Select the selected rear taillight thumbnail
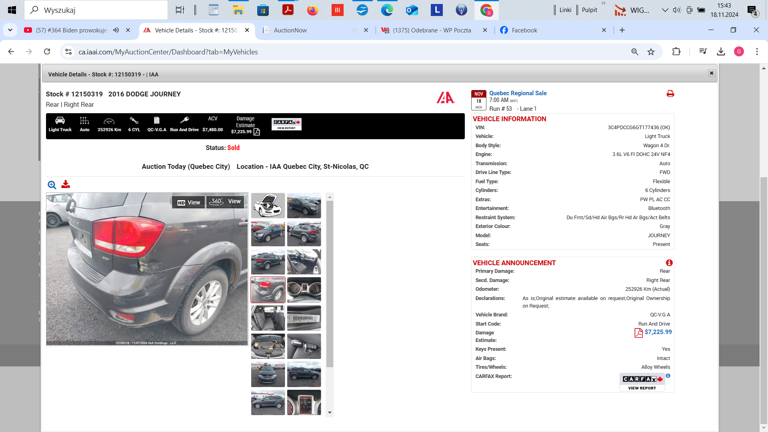 pyautogui.click(x=268, y=290)
